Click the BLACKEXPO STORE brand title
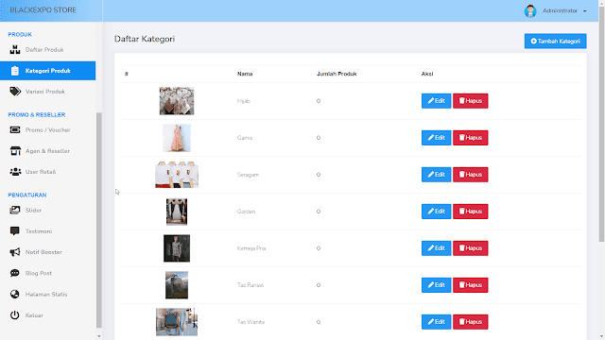 [43, 10]
